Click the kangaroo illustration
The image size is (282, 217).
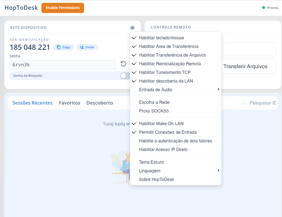pyautogui.click(x=120, y=167)
